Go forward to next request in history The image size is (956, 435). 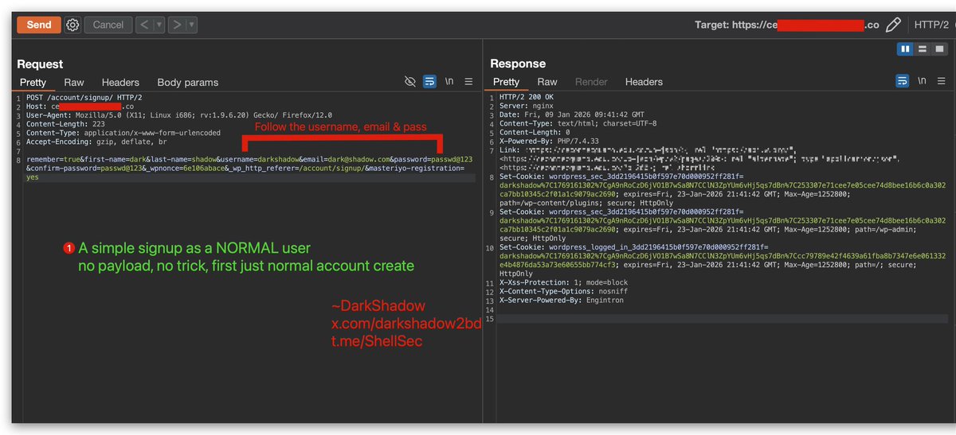click(x=177, y=25)
